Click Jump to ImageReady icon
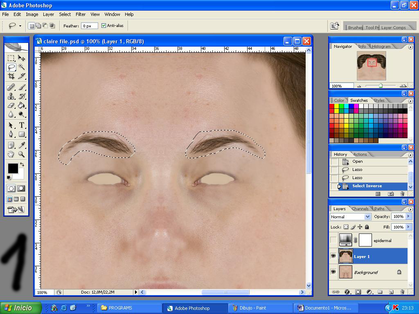 click(16, 210)
